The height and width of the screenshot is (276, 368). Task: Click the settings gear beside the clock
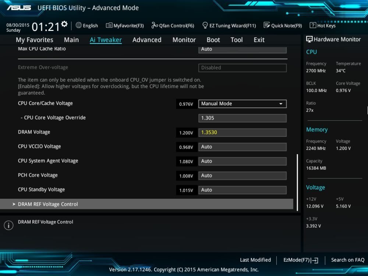(64, 24)
